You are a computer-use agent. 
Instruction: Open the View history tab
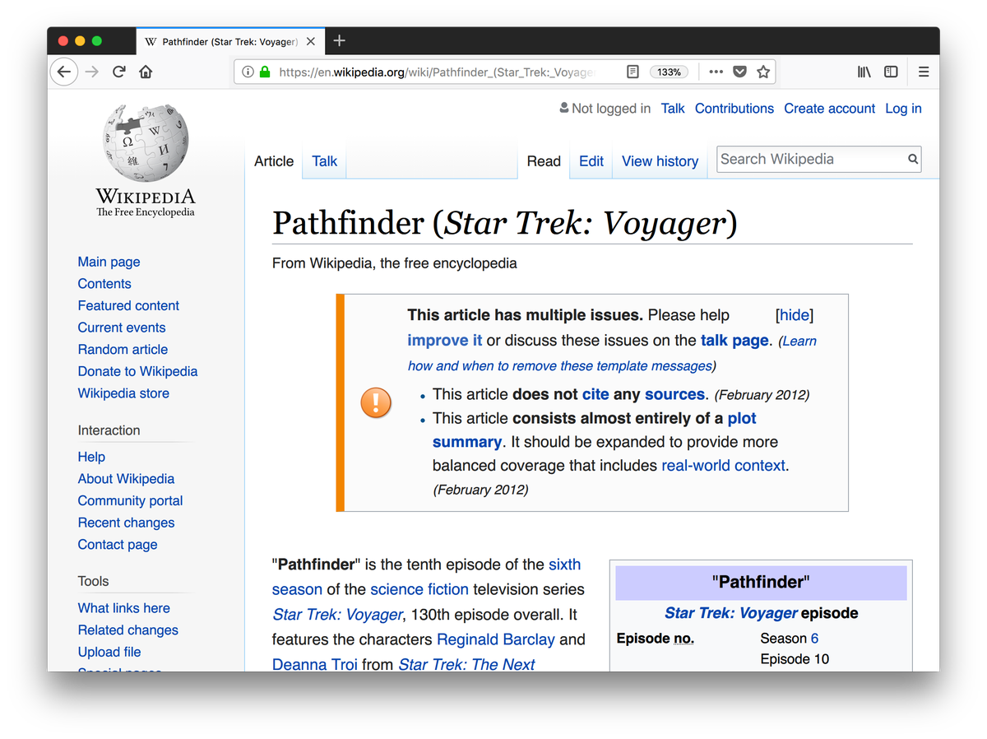[x=660, y=161]
